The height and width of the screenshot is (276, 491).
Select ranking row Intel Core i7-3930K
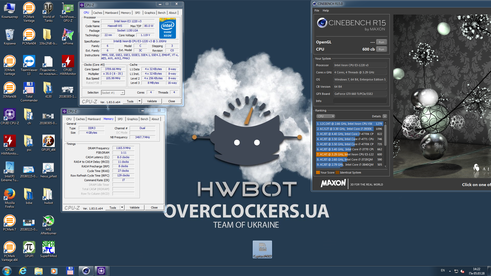349,129
